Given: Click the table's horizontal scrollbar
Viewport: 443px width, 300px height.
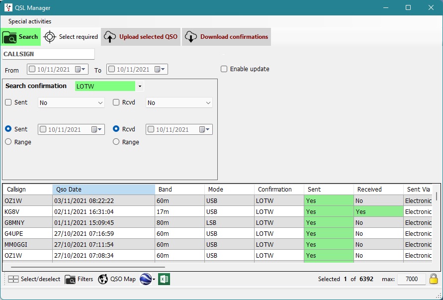Looking at the screenshot, I should (88, 267).
